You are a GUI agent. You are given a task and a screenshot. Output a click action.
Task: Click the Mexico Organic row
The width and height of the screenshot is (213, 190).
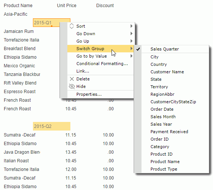click(x=19, y=66)
